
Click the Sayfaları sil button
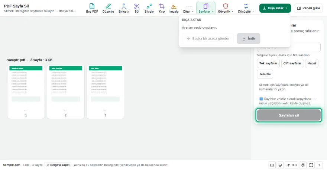[289, 115]
